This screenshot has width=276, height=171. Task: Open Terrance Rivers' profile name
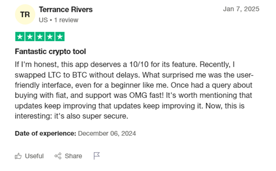[66, 9]
